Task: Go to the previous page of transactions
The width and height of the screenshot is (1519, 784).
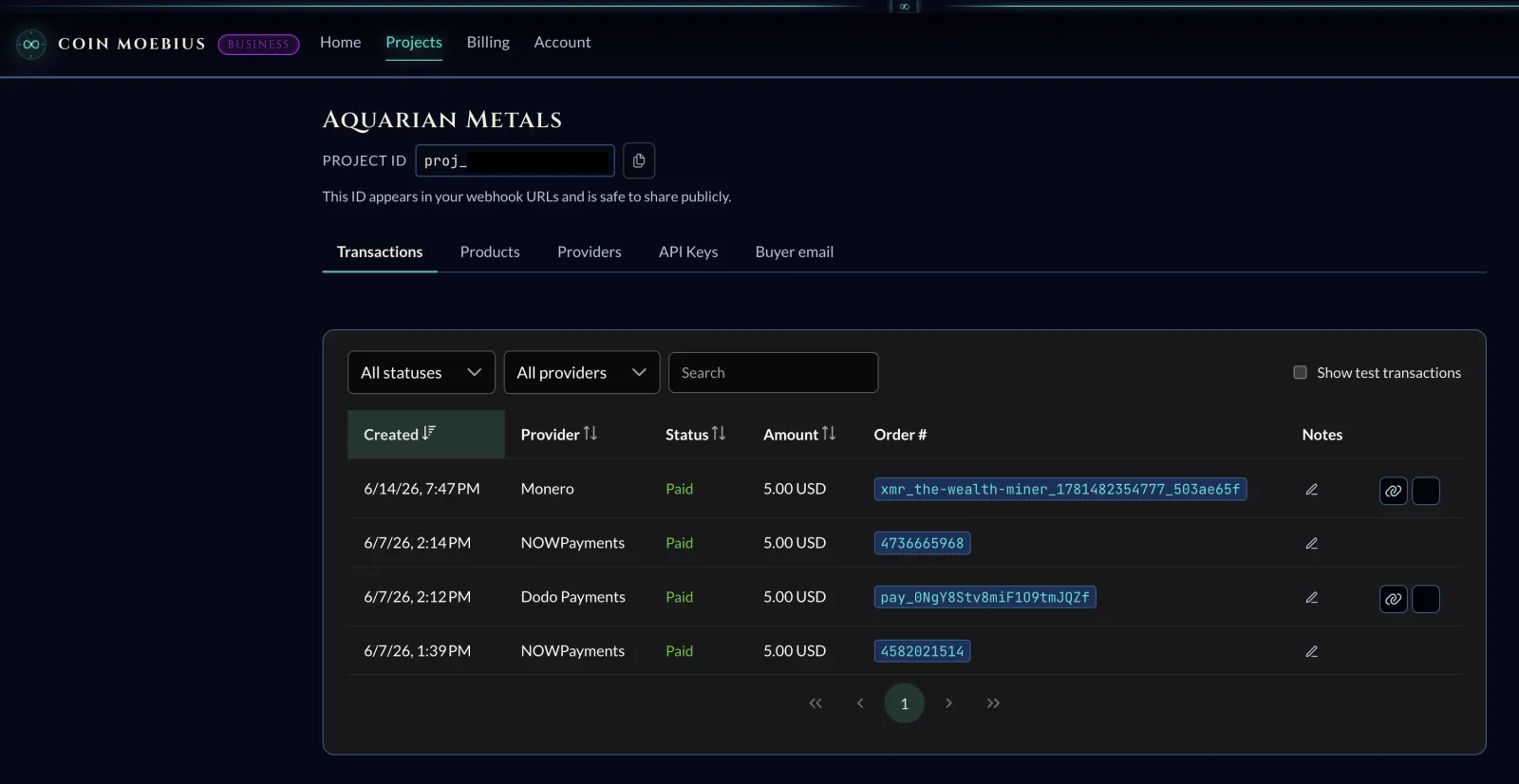Action: pyautogui.click(x=860, y=703)
